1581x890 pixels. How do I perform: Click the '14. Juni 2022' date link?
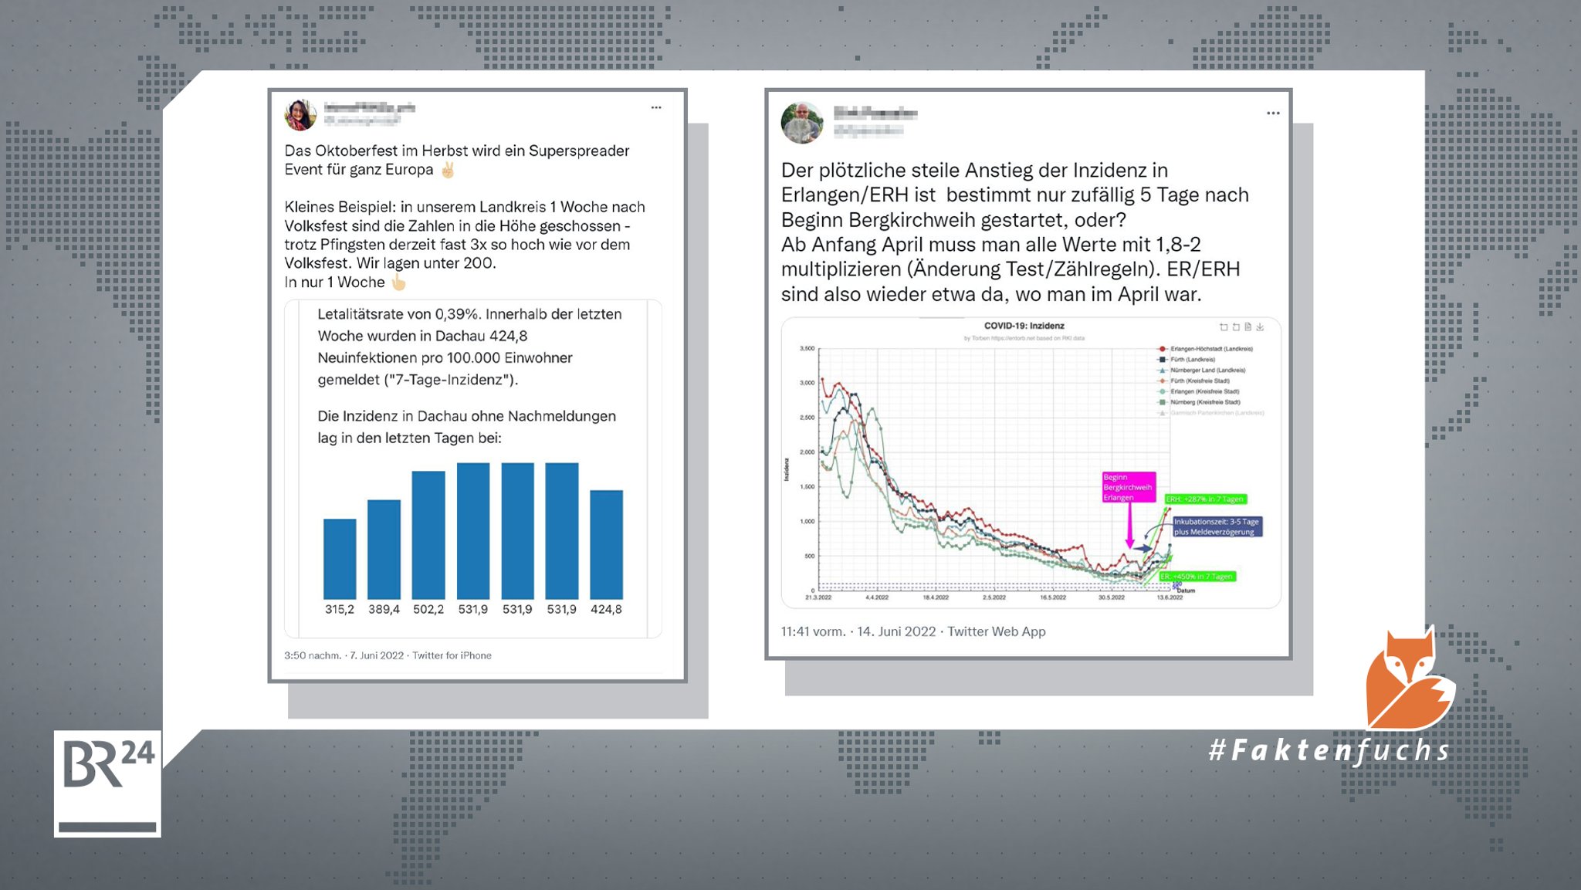click(x=896, y=631)
